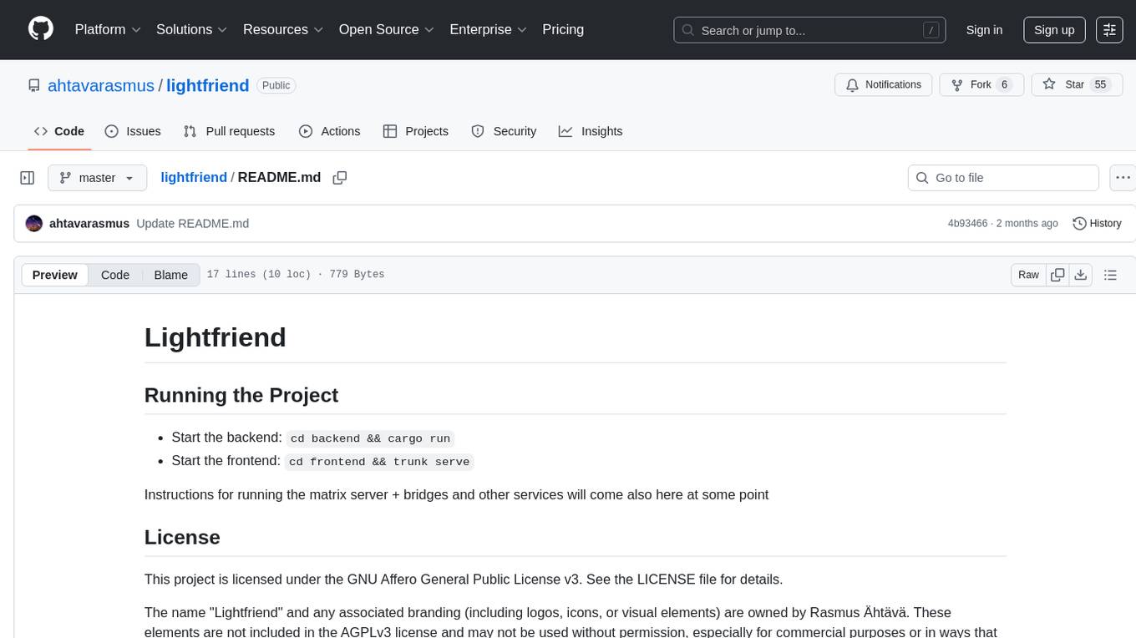Switch to the Security tab
Screen dimensions: 1136x638
504,131
